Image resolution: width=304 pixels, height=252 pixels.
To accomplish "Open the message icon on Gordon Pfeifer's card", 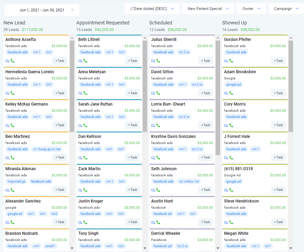I will tap(226, 61).
